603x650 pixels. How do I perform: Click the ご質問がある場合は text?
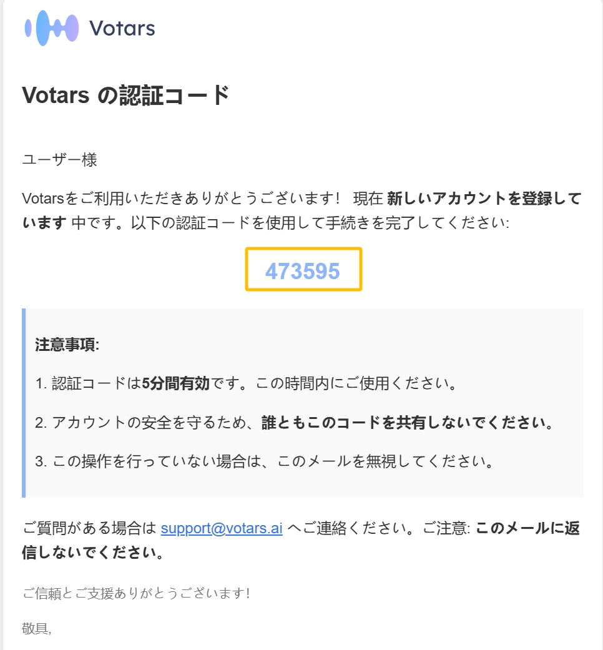(89, 528)
